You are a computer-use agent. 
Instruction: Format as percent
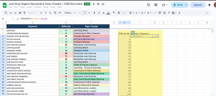coord(45,13)
